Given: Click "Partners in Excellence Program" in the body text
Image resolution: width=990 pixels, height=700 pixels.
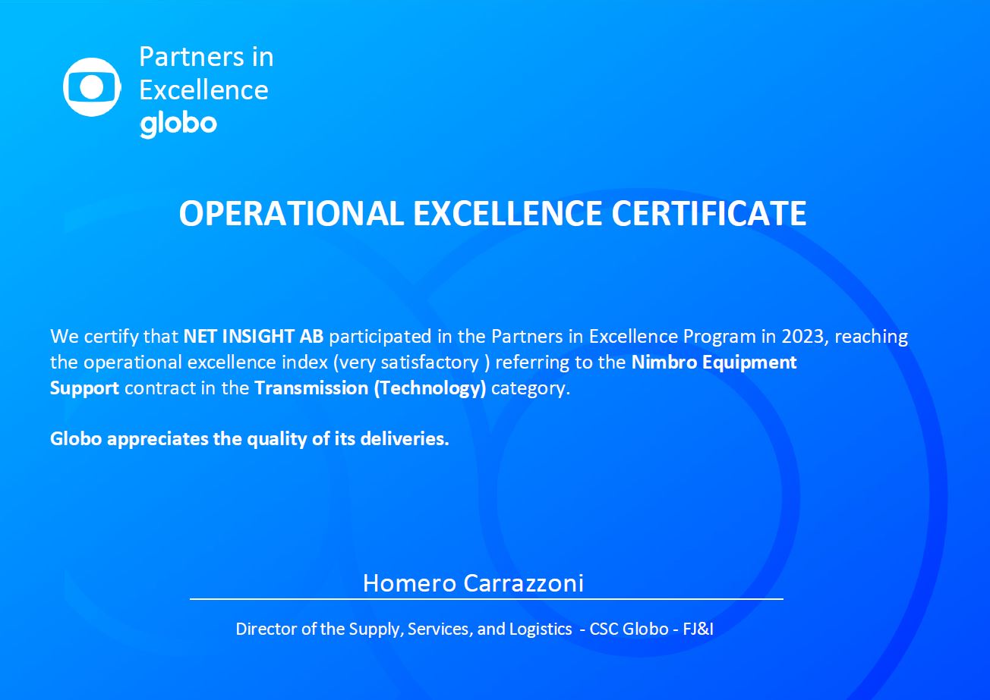Looking at the screenshot, I should tap(623, 336).
